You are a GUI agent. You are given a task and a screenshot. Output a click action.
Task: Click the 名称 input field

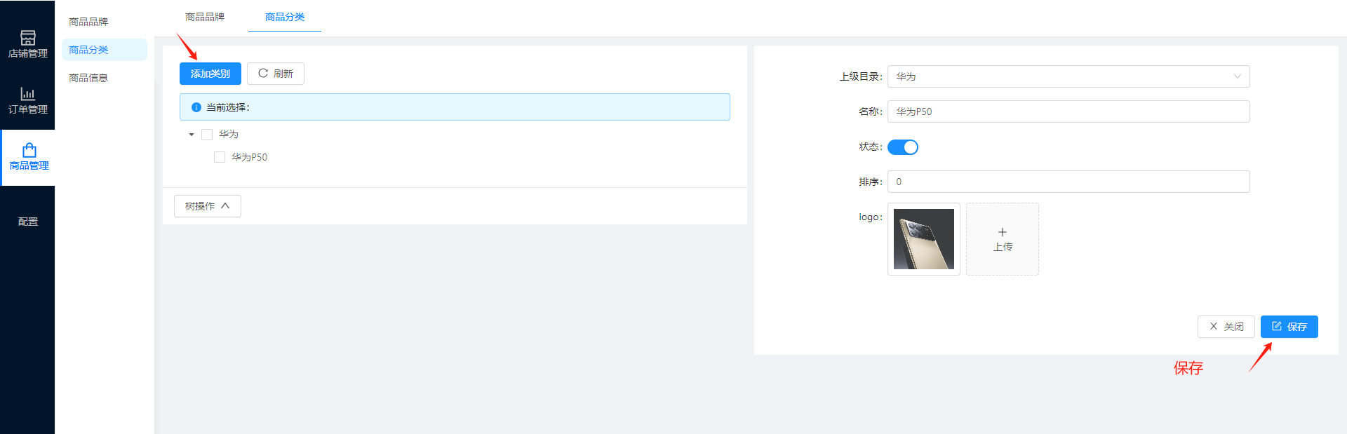(1068, 111)
